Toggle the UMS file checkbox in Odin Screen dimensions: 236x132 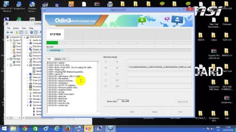pyautogui.click(x=106, y=86)
